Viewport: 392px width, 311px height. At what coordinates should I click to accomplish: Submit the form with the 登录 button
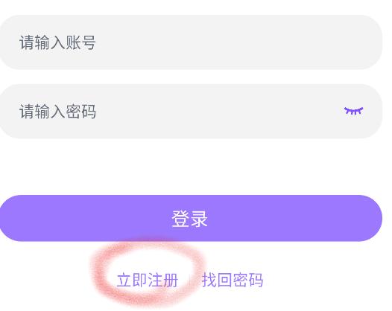coord(191,218)
